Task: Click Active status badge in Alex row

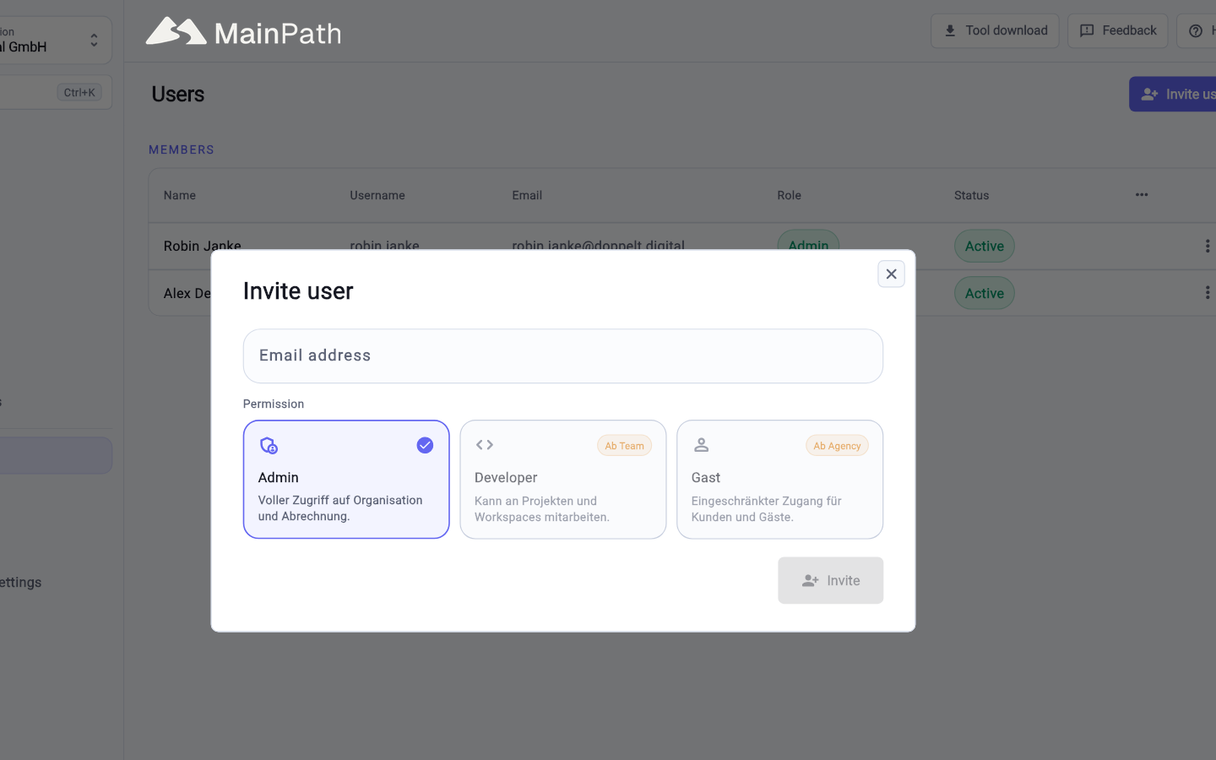Action: coord(985,293)
